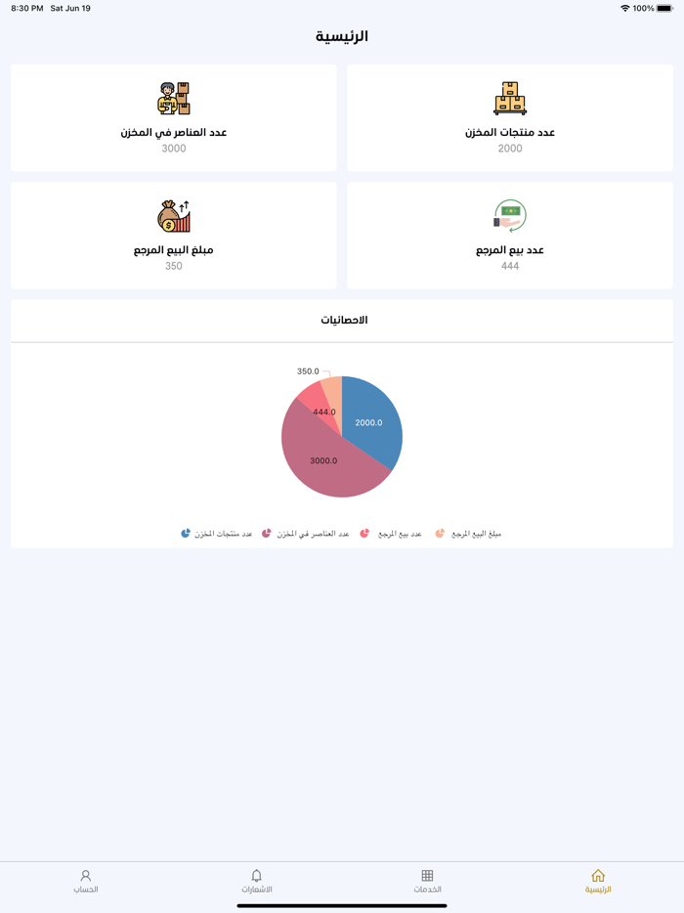Screen dimensions: 684x913
Task: Click the worker with packages icon
Action: (x=173, y=98)
